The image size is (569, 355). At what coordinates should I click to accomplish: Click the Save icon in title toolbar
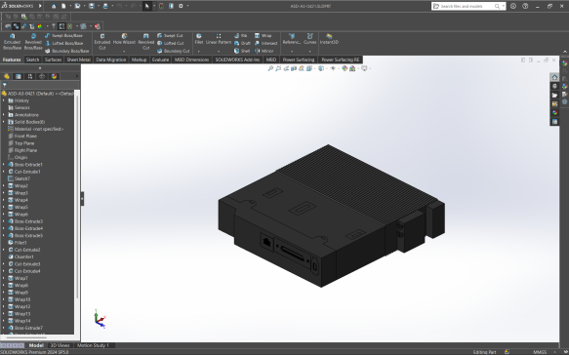tap(91, 6)
